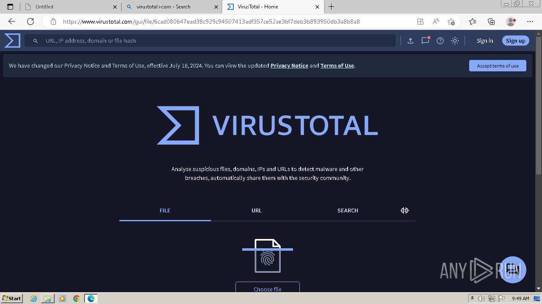Add page to favorites star icon
The image size is (542, 304).
(x=451, y=22)
